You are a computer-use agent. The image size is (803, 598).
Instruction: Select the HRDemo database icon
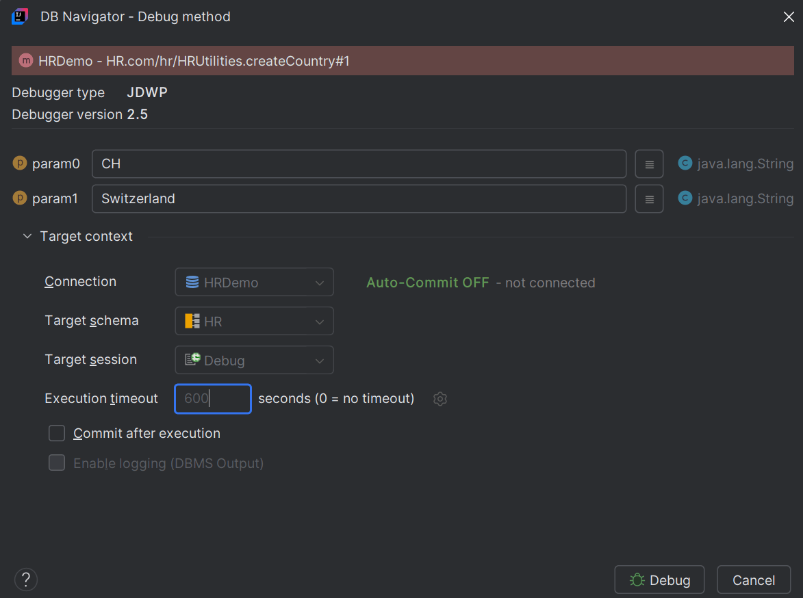pyautogui.click(x=192, y=282)
